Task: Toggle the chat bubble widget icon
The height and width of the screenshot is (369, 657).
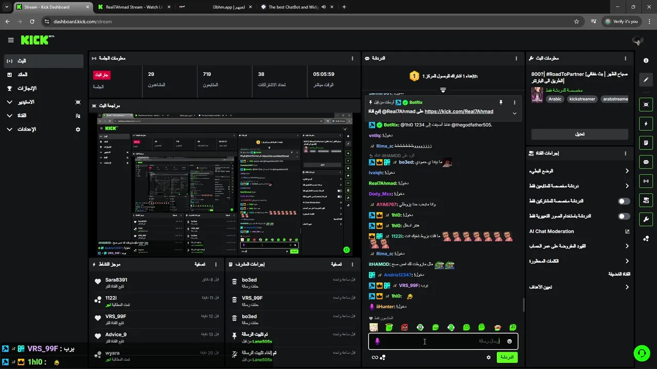Action: pos(646,162)
